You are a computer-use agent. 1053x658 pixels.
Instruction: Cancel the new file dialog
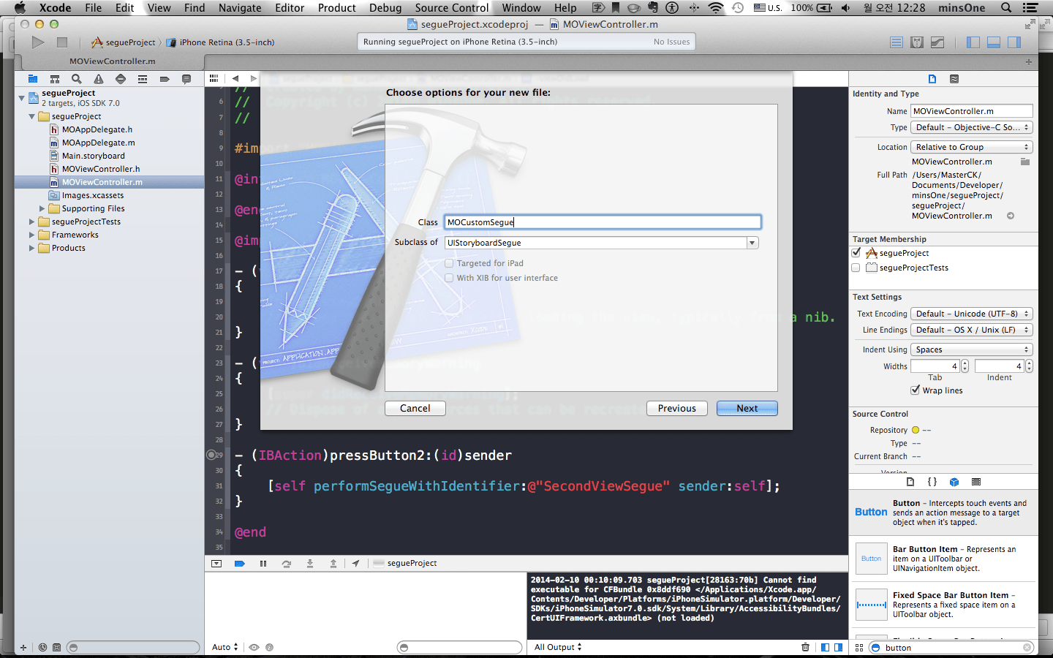[x=415, y=408]
